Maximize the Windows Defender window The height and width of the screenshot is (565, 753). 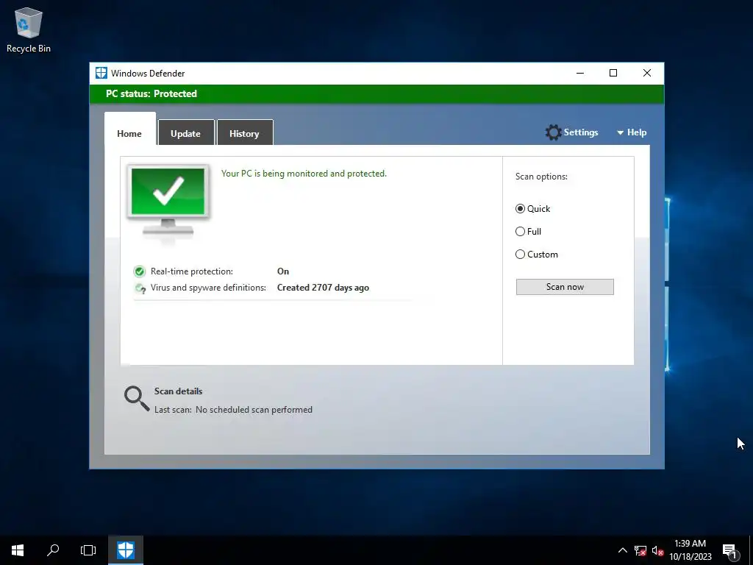coord(613,73)
